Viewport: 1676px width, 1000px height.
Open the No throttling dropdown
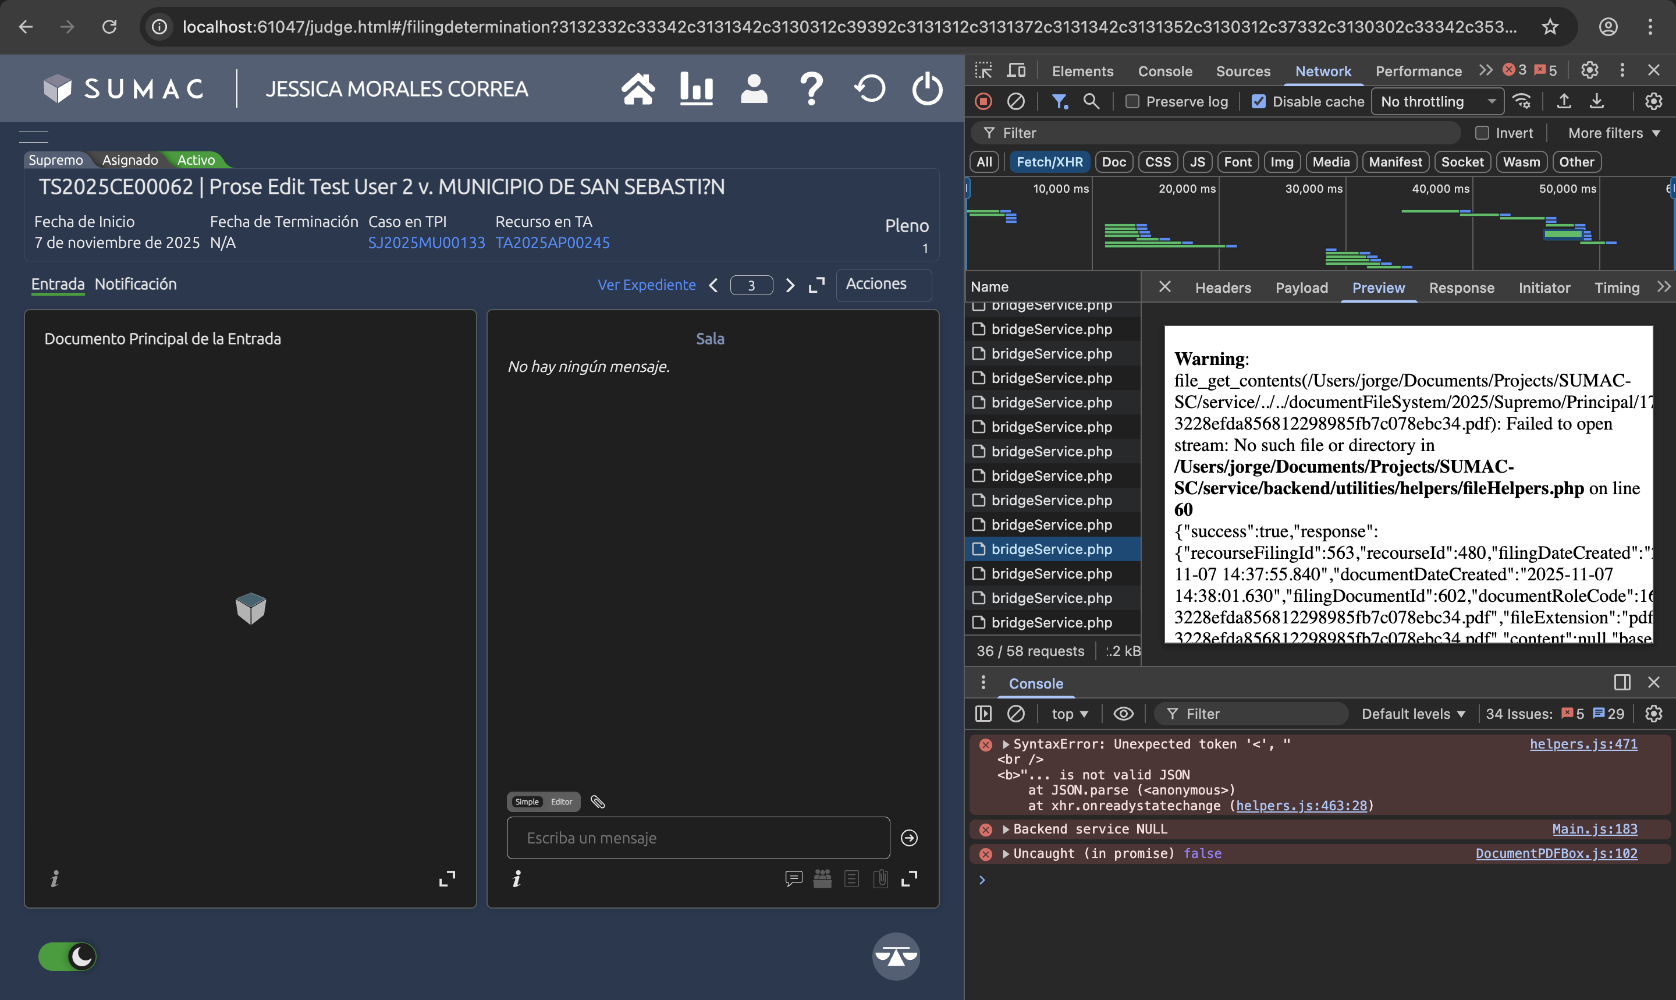[x=1437, y=102]
